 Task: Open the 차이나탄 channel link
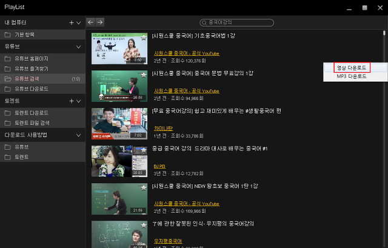pos(163,129)
